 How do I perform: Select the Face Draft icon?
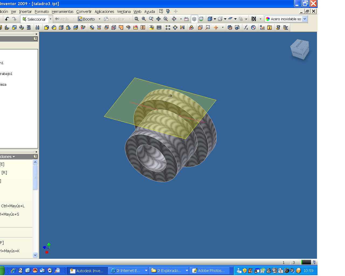tap(68, 27)
